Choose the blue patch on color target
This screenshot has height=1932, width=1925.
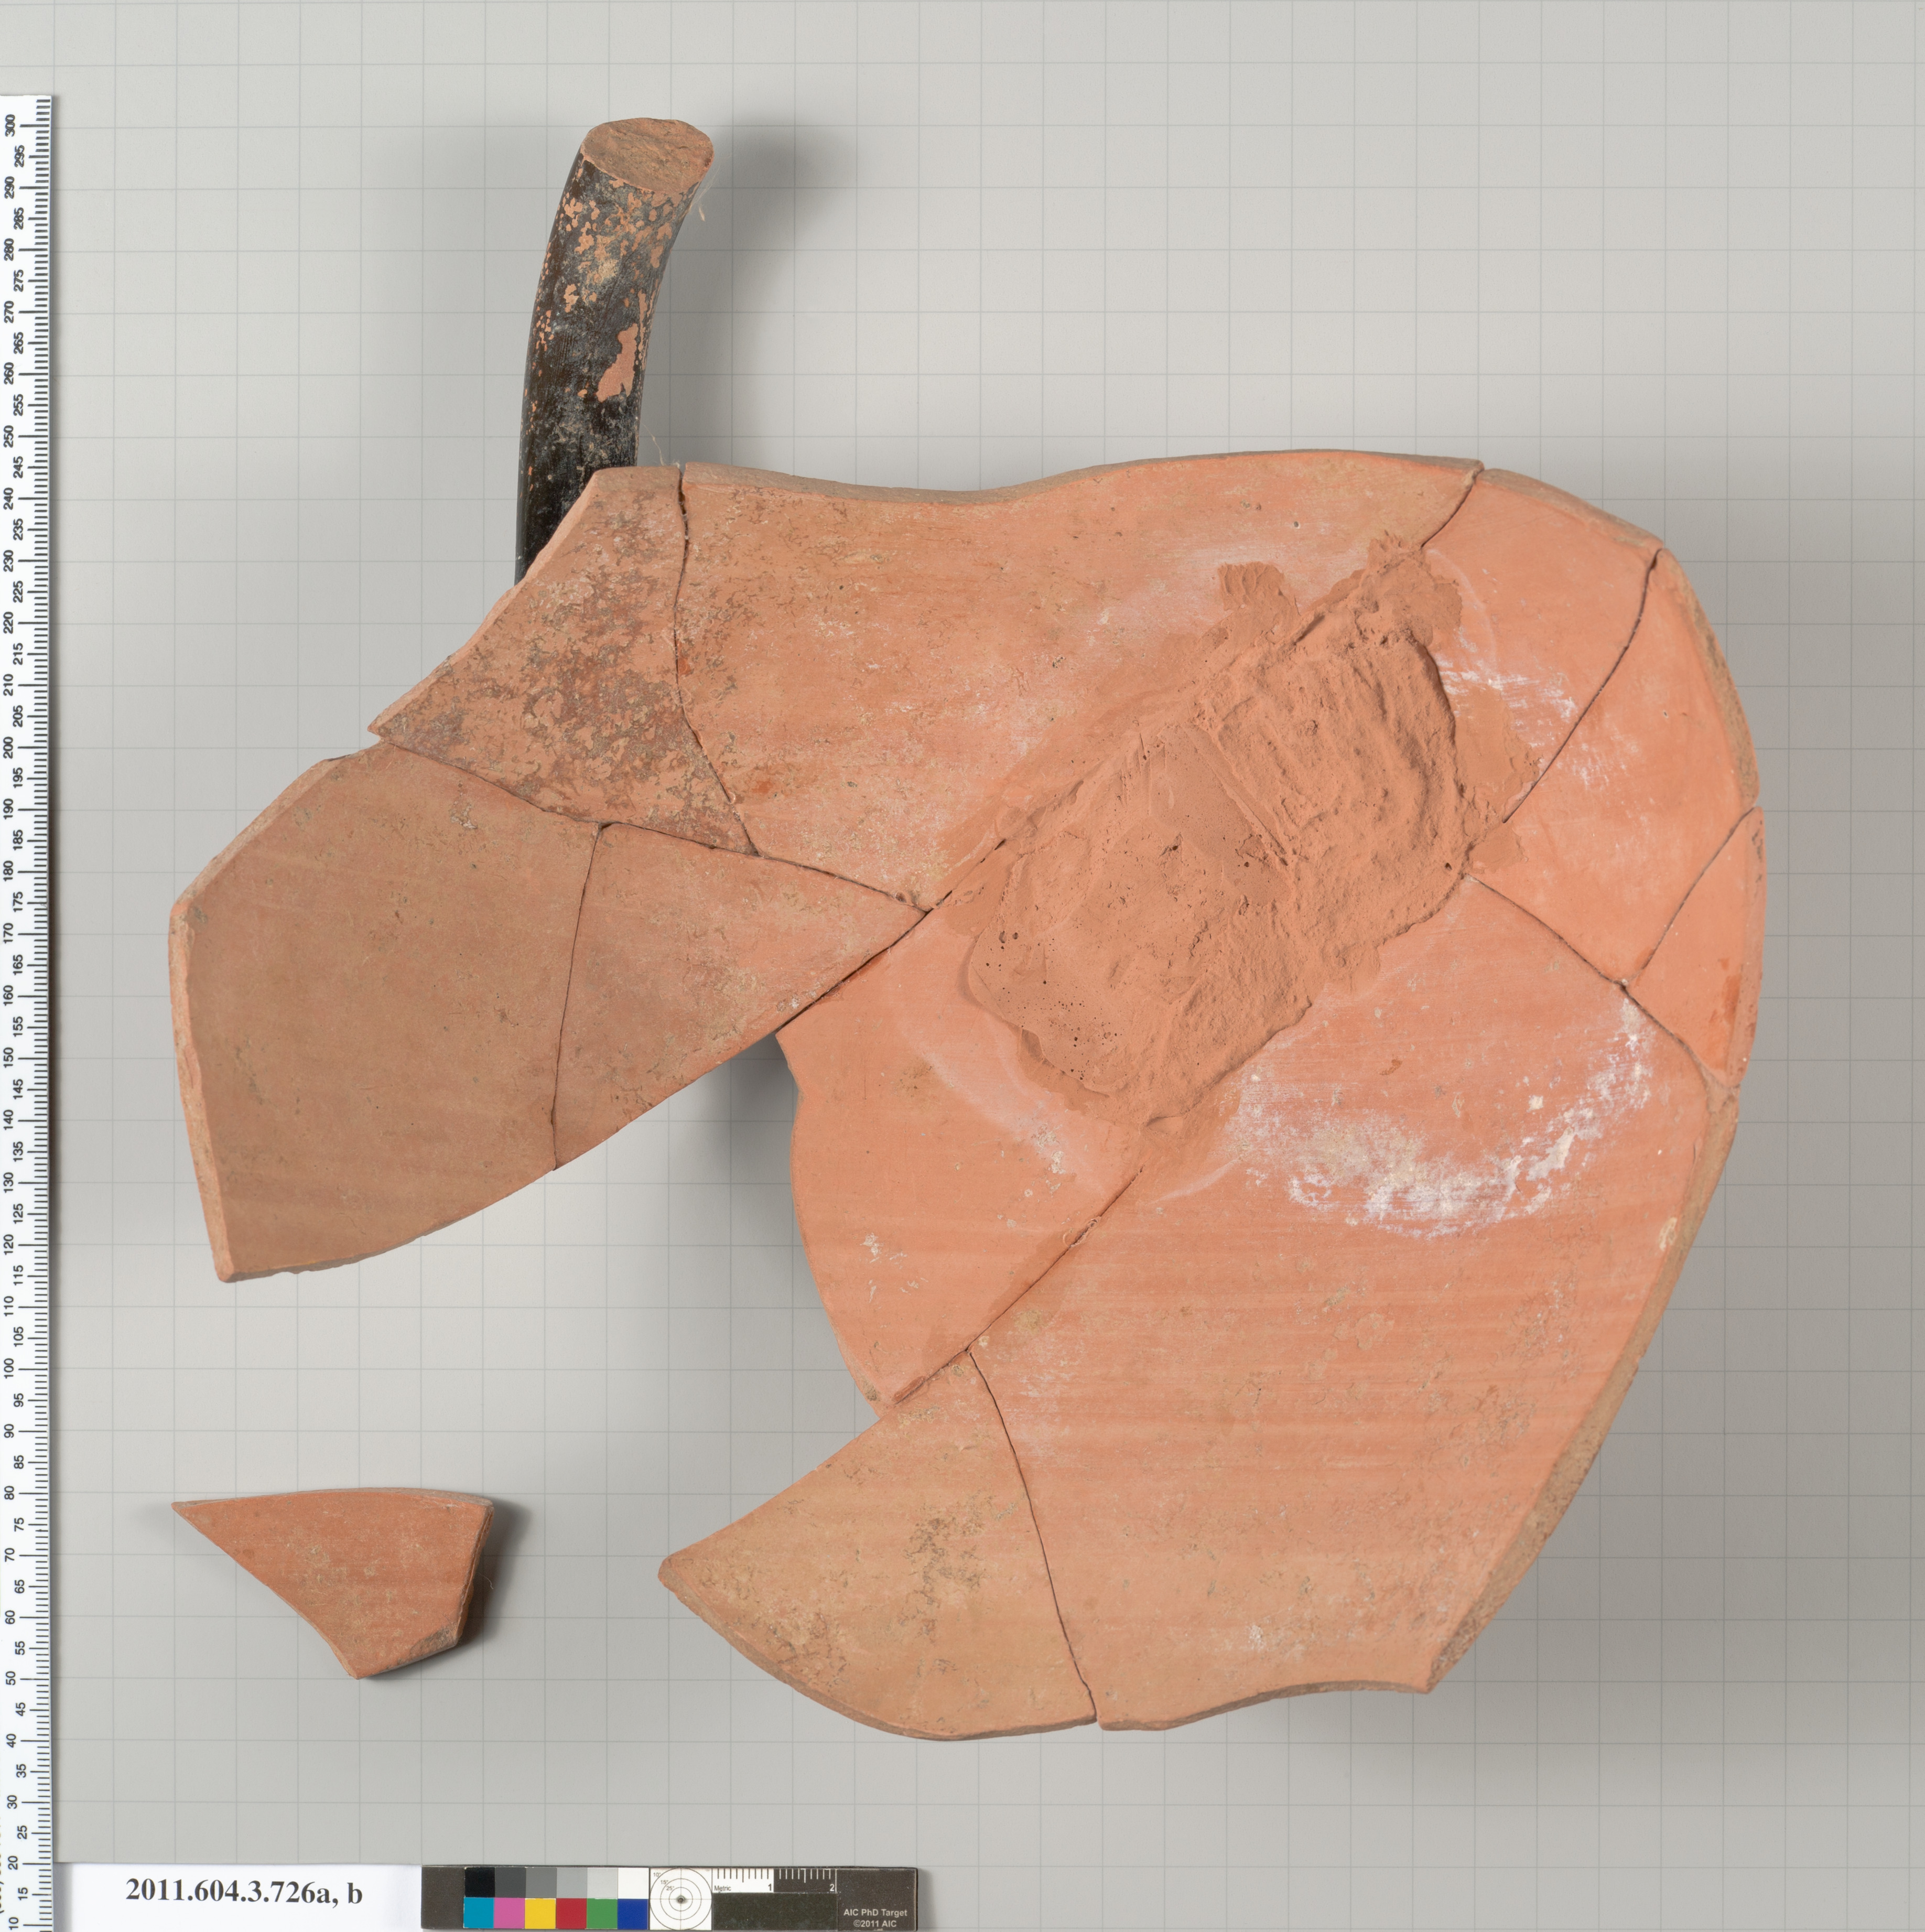(x=633, y=1913)
